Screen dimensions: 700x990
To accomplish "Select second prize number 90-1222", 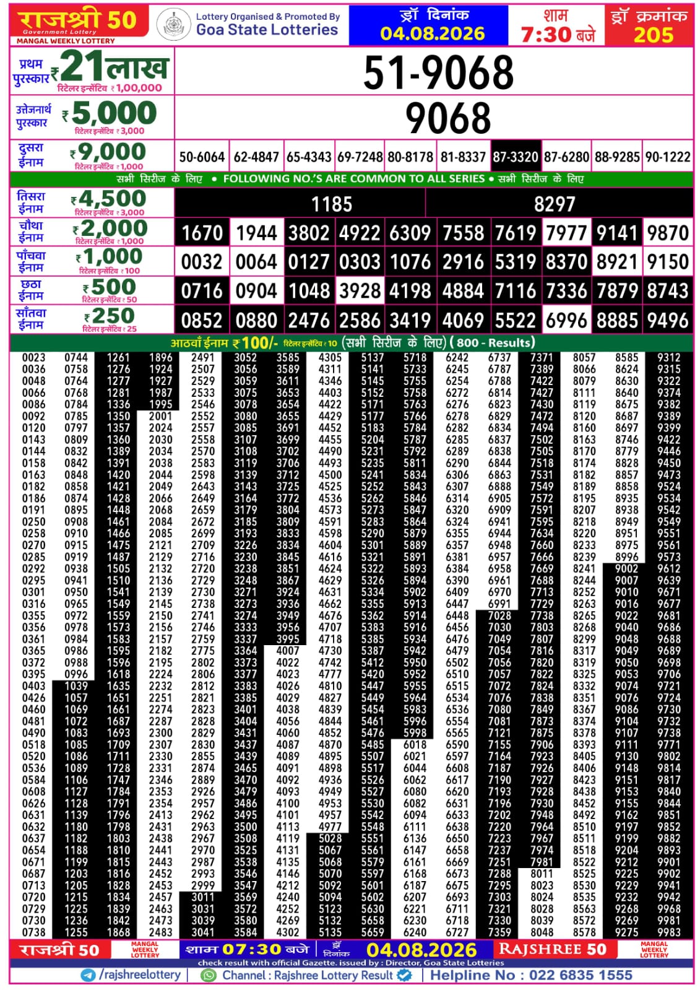I will 668,157.
